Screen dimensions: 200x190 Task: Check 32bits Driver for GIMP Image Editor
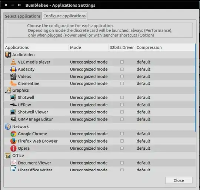(122, 119)
